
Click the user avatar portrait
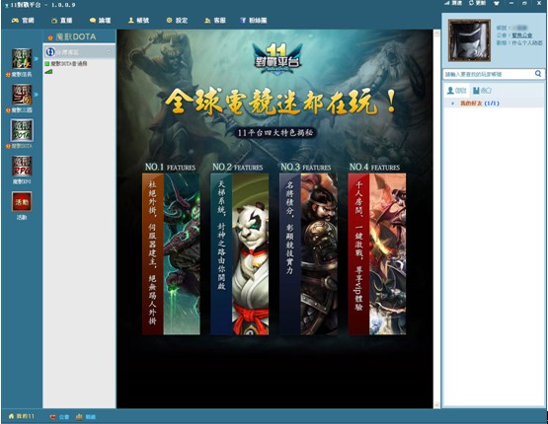469,40
